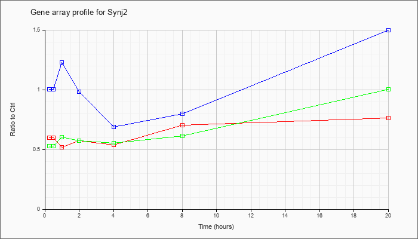Click the 1.5 tick label on y-axis
Screen dimensions: 418x239
coord(40,30)
